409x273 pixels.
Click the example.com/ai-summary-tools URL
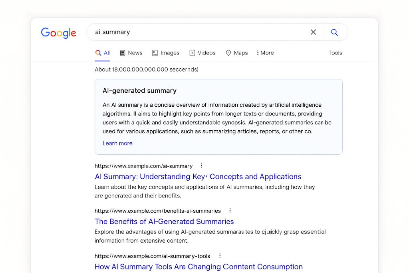pyautogui.click(x=152, y=256)
